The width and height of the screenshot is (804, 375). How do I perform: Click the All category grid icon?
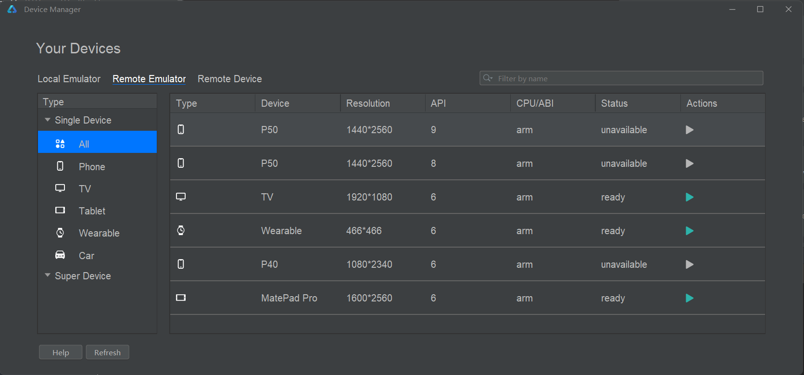(60, 144)
